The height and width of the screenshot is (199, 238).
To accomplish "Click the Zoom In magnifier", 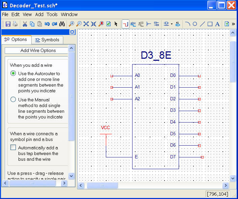I will [71, 24].
